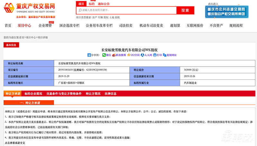Click the 2019-12-26 end date cell
The image size is (257, 146).
coord(217,76)
